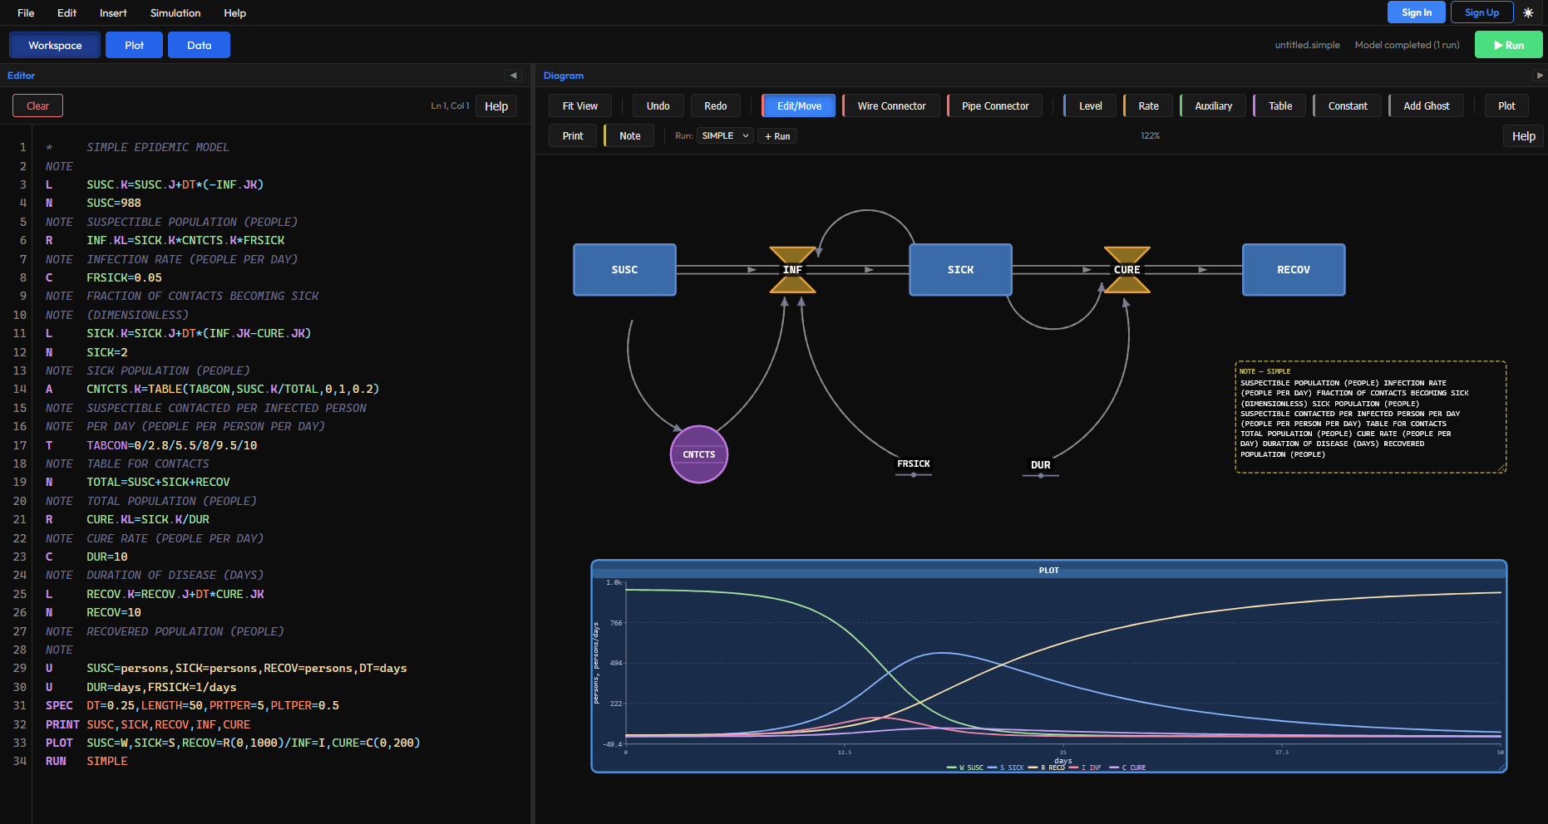
Task: Expand the Diagram panel right arrow
Action: (1539, 76)
